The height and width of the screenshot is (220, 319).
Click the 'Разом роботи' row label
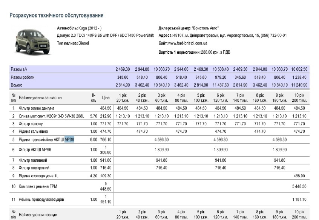23,77
